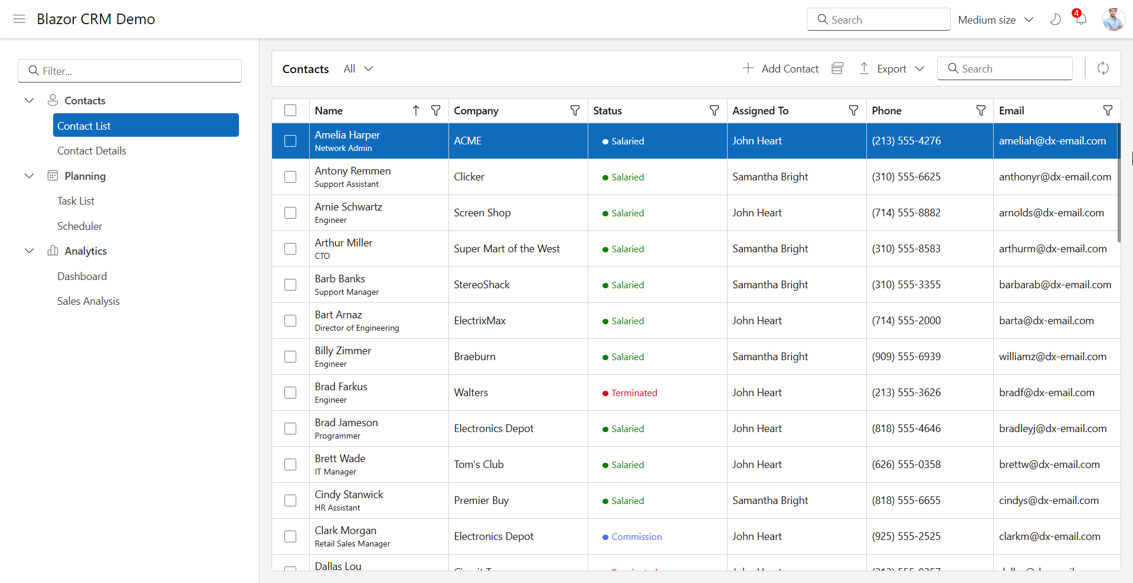
Task: Check the row checkbox for Barb Banks
Action: tap(290, 285)
